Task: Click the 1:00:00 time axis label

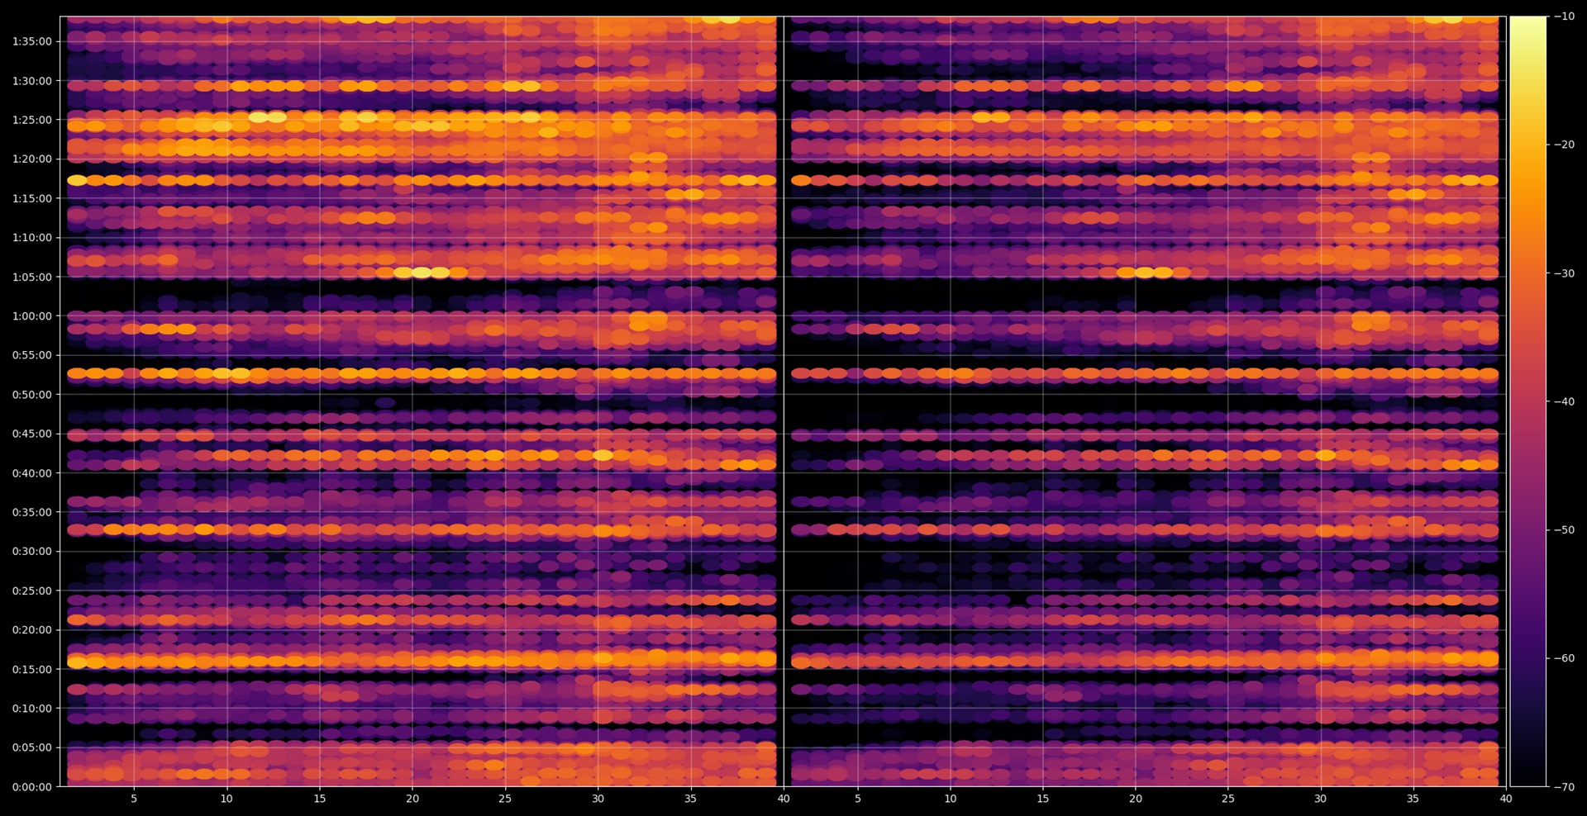Action: [x=32, y=316]
